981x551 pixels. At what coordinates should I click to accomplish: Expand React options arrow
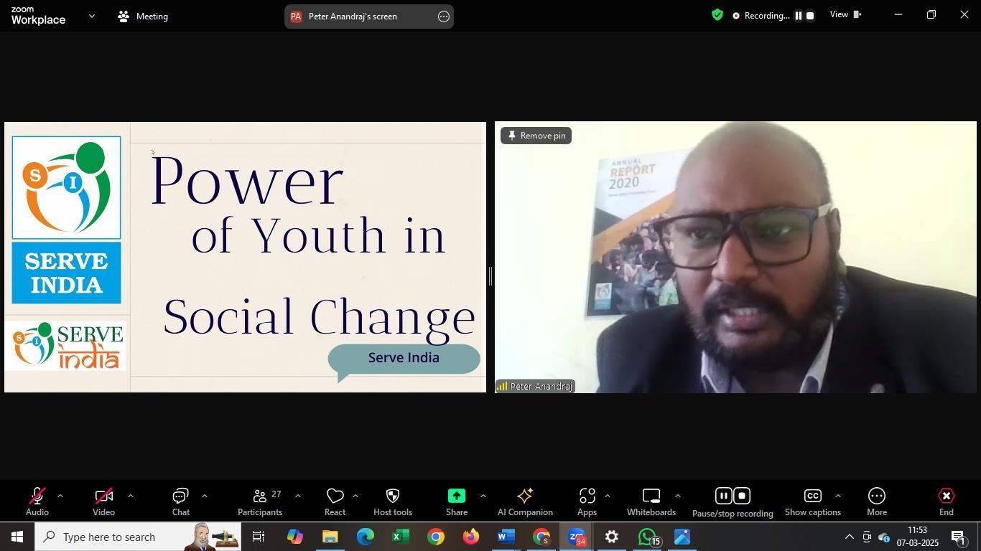(x=355, y=496)
